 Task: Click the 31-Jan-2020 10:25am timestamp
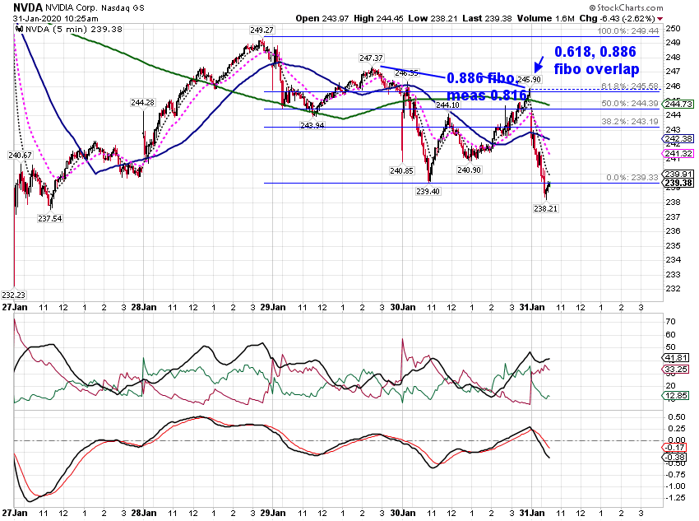(x=56, y=19)
